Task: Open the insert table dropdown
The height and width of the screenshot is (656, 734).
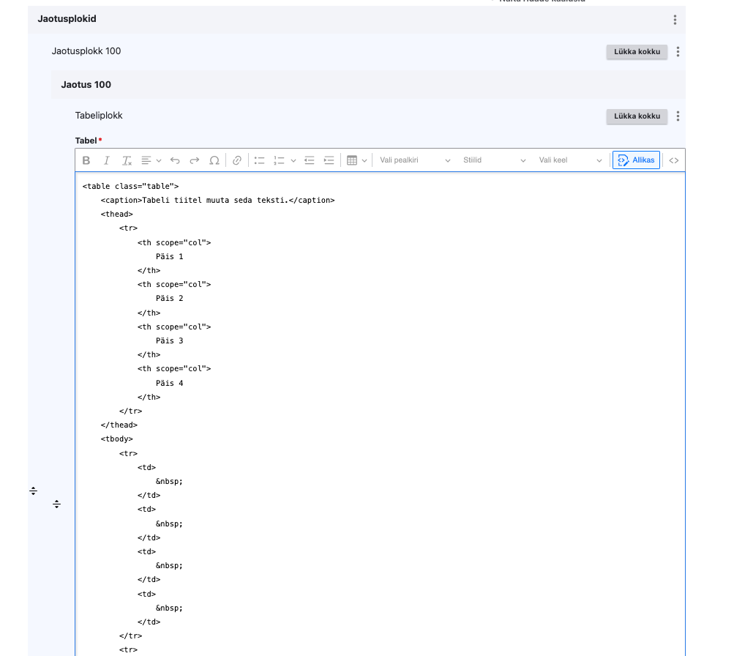Action: click(x=356, y=160)
